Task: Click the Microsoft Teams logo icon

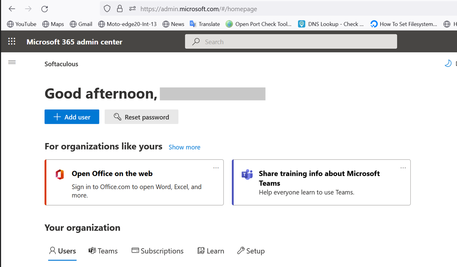Action: pos(247,174)
